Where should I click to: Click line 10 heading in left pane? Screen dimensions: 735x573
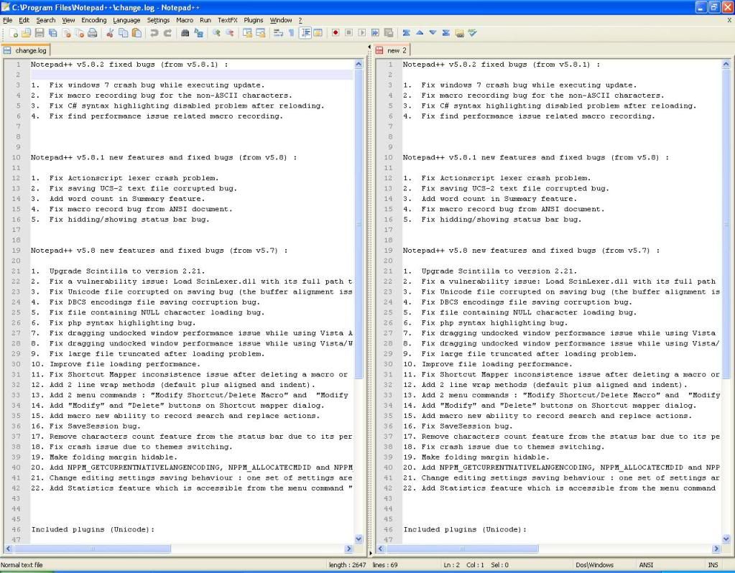point(164,157)
